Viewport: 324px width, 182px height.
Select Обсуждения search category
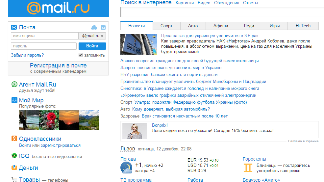click(226, 3)
